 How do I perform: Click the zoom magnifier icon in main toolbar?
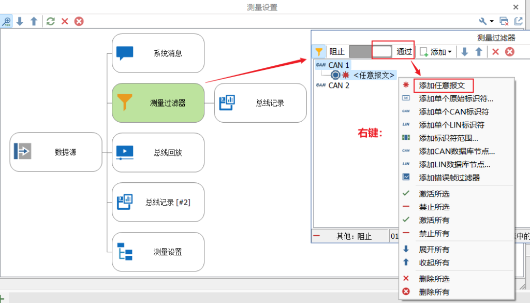click(6, 21)
